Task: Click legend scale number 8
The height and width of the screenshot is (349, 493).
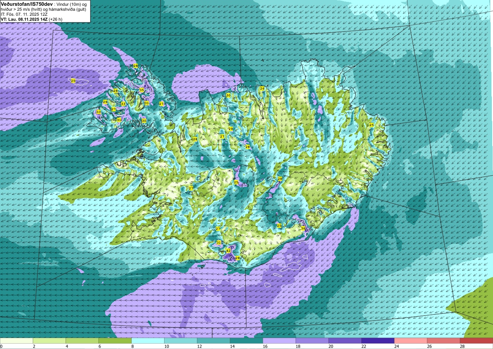Action: [x=132, y=346]
